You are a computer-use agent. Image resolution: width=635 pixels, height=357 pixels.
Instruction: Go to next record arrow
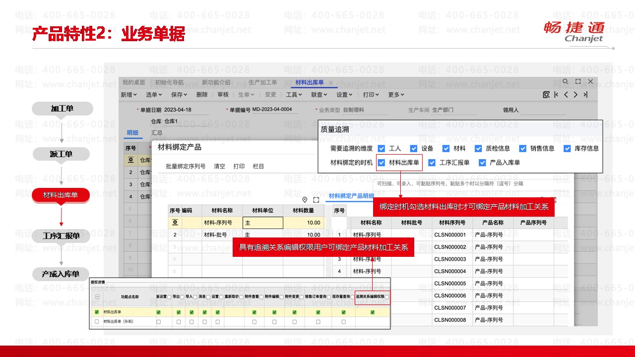pos(575,95)
